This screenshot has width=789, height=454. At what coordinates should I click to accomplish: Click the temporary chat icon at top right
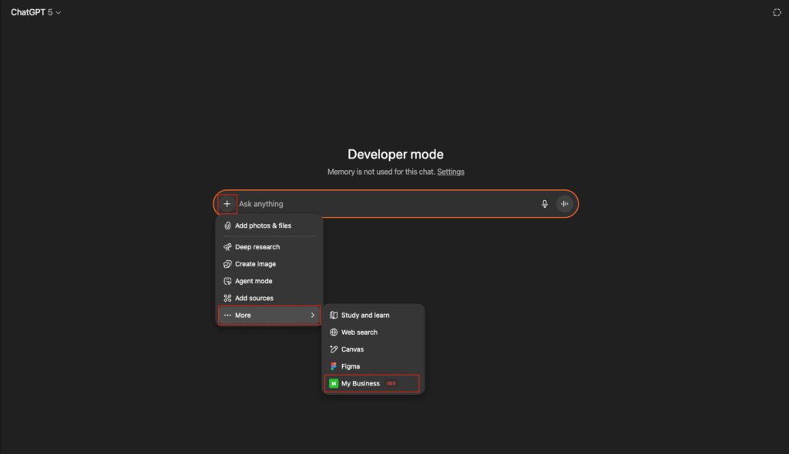click(x=777, y=12)
